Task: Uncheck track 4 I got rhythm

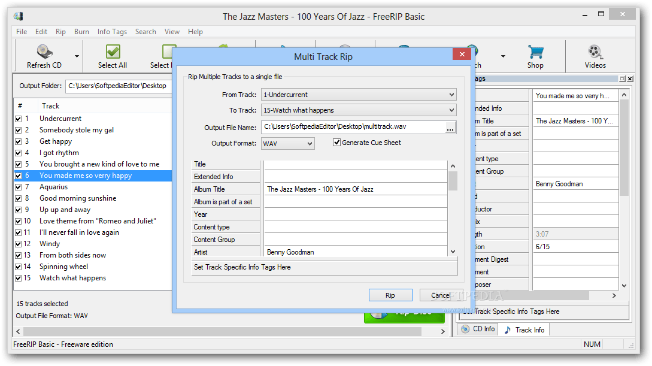Action: (x=19, y=153)
